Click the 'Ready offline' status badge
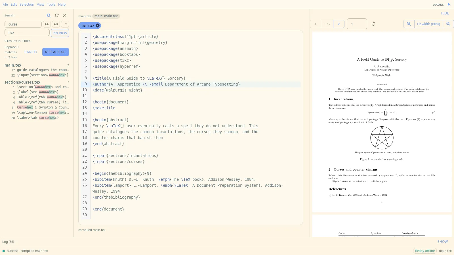The image size is (454, 255). click(425, 251)
